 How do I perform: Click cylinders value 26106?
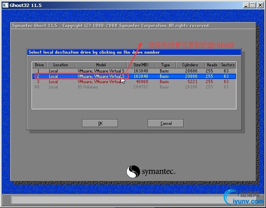click(x=191, y=87)
